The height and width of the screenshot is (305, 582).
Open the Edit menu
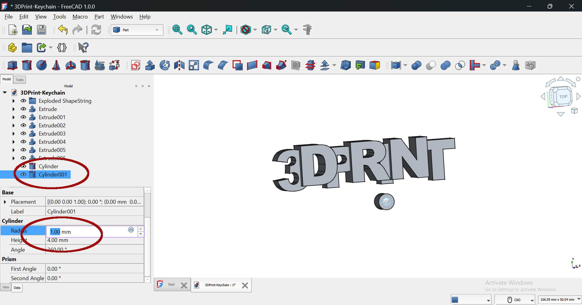(24, 17)
